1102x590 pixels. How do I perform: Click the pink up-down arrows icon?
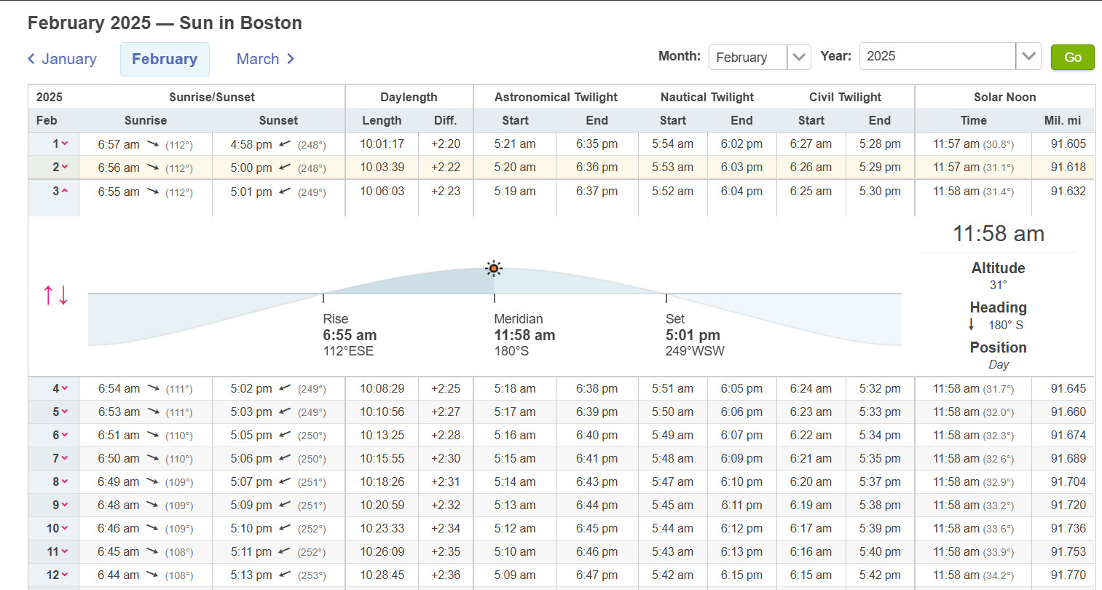tap(55, 295)
